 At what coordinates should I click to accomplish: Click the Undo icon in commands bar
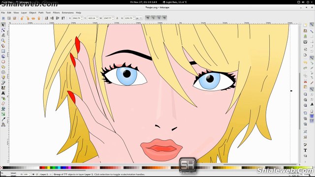point(305,62)
